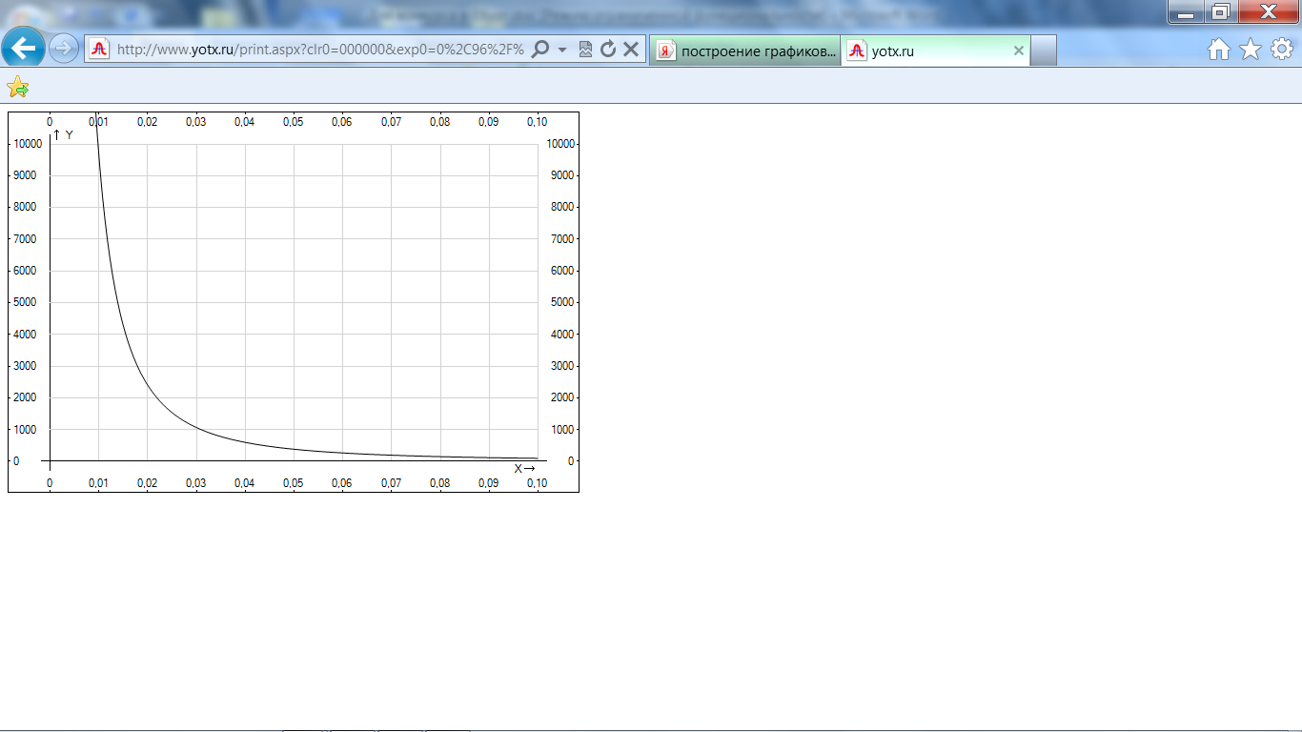The height and width of the screenshot is (732, 1302).
Task: Click the yotx.ru URL address field
Action: 319,50
